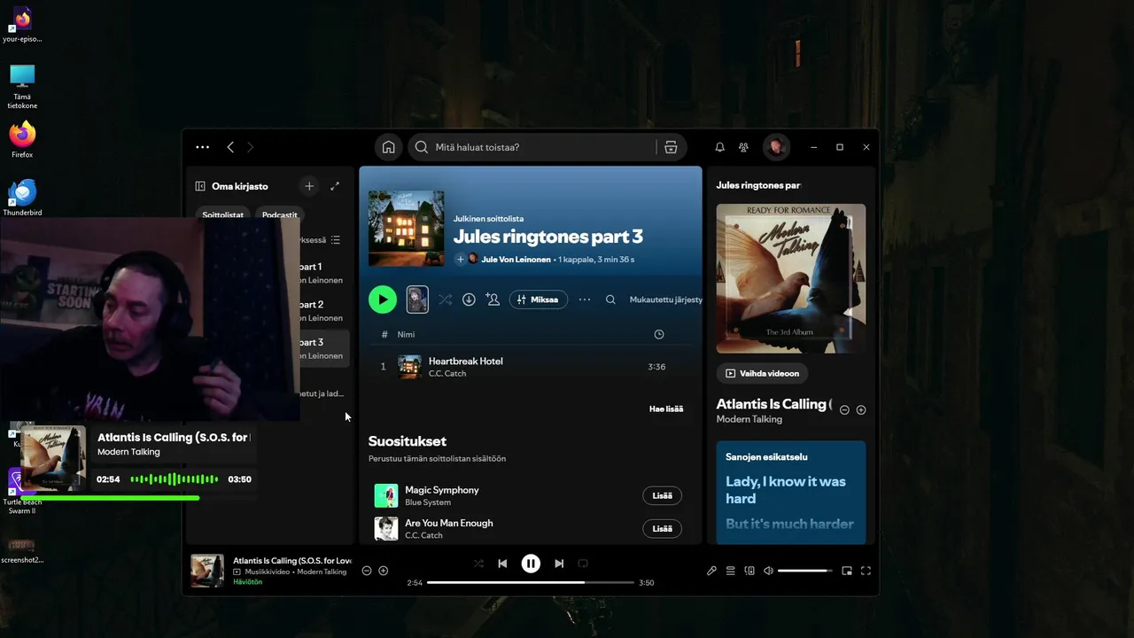This screenshot has height=638, width=1134.
Task: Open Thunderbird desktop shortcut
Action: (x=22, y=198)
